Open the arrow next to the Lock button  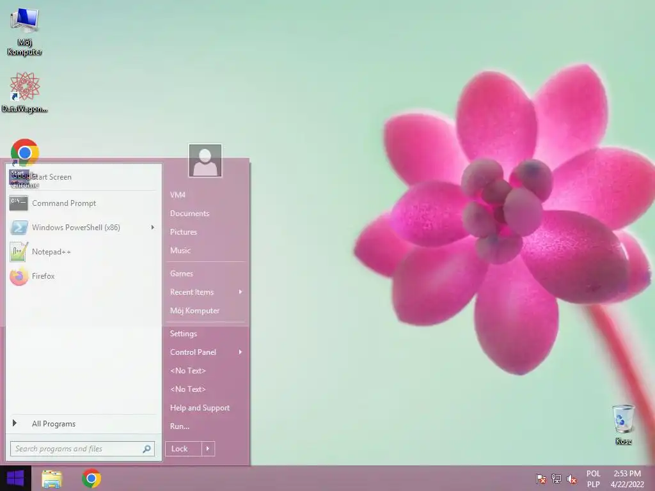(208, 449)
